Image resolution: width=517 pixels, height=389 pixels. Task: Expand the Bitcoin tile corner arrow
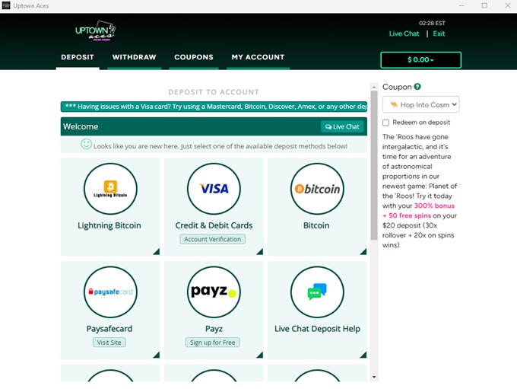pos(363,251)
